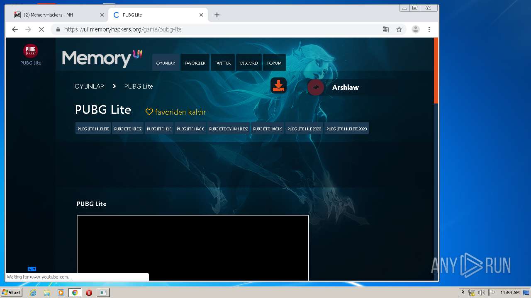Click the embedded black video player
Image resolution: width=531 pixels, height=298 pixels.
tap(193, 248)
